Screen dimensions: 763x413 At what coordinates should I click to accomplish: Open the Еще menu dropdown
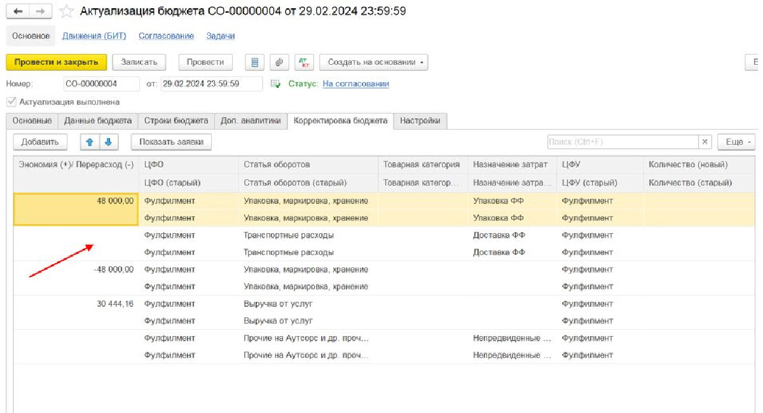(x=736, y=142)
